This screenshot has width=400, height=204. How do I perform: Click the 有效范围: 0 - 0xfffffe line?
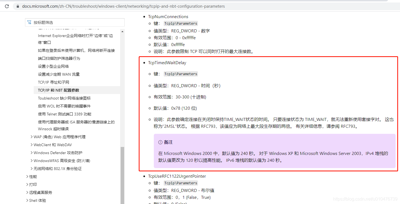[175, 38]
